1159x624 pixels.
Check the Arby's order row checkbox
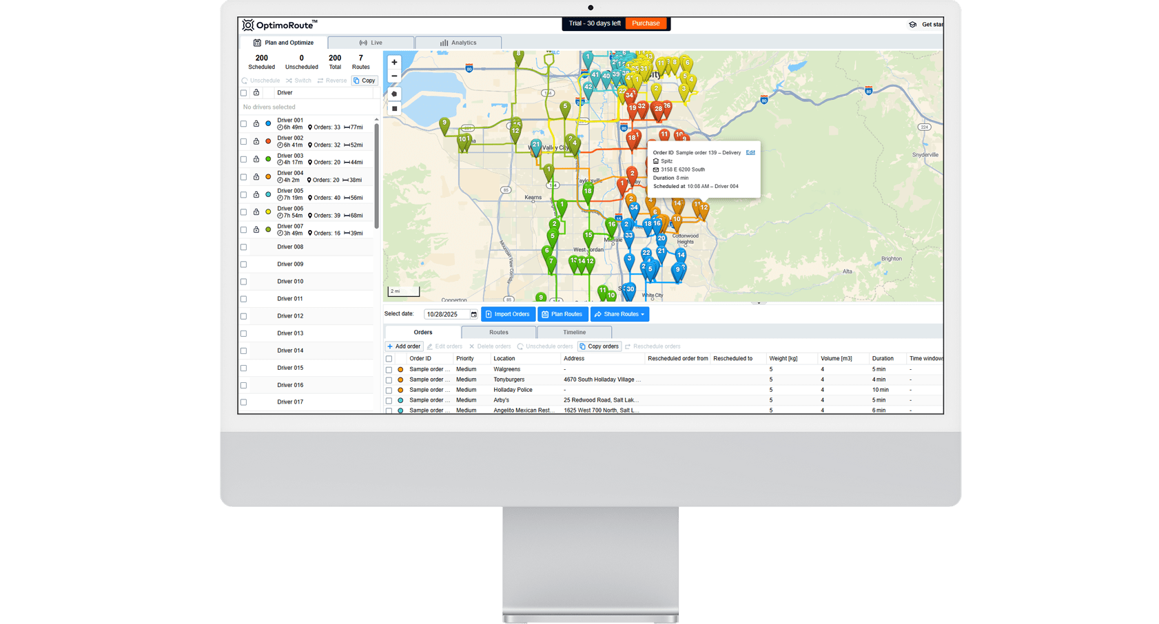tap(389, 400)
